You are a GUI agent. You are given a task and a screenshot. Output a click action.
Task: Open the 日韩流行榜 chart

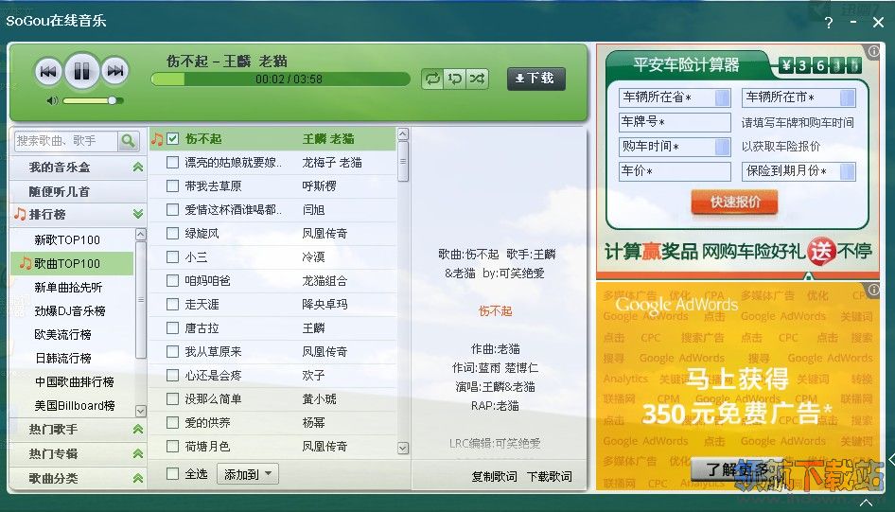(62, 359)
